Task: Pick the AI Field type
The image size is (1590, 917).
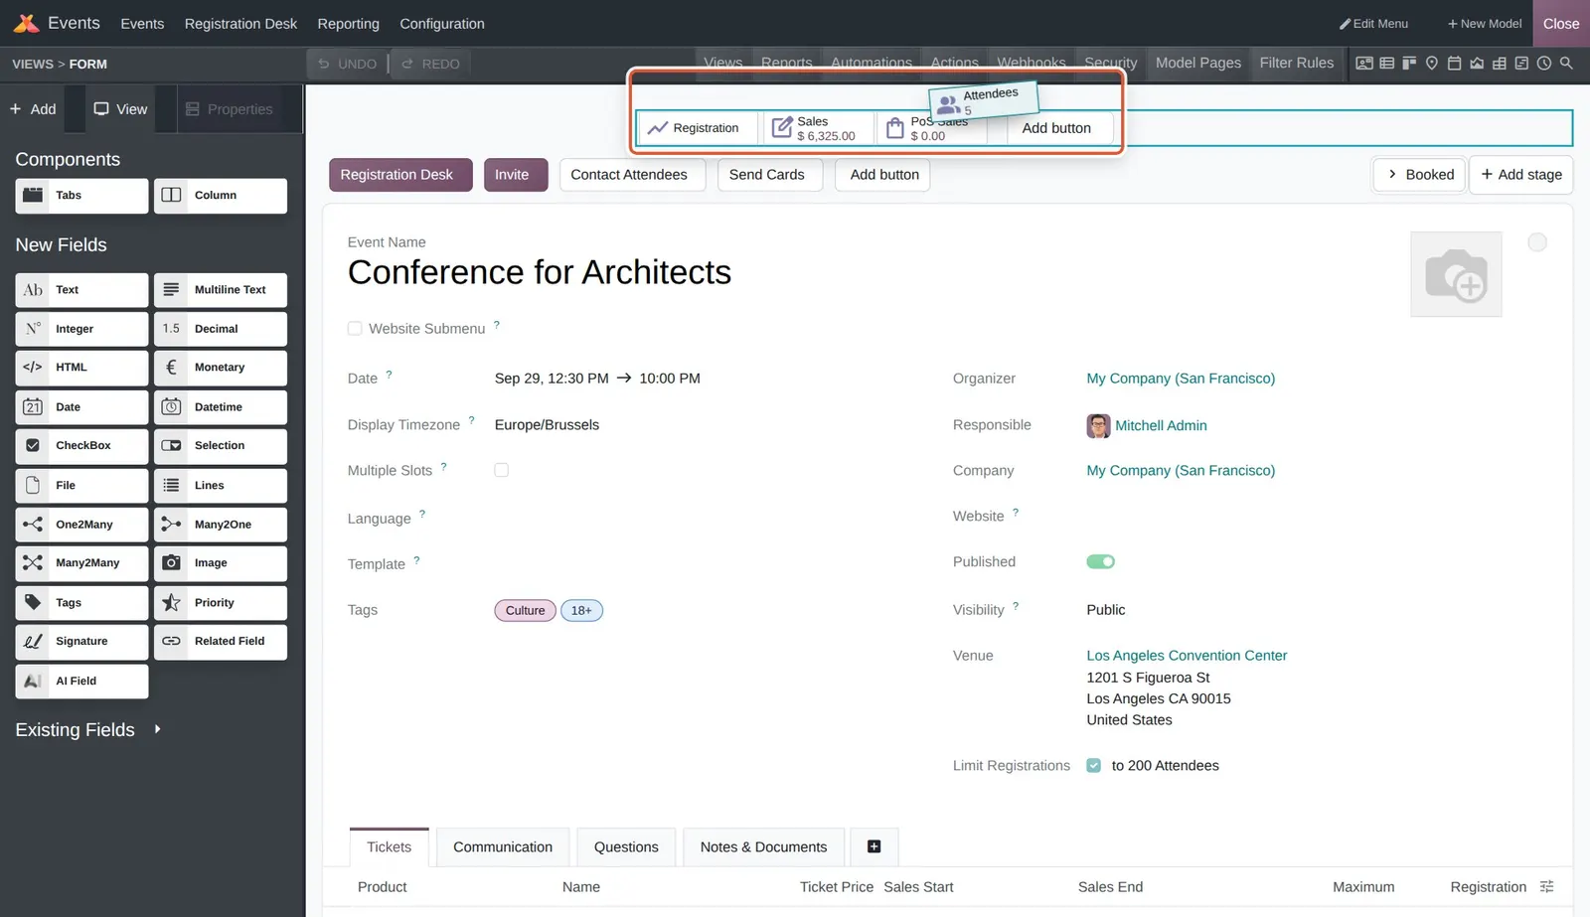Action: point(81,682)
